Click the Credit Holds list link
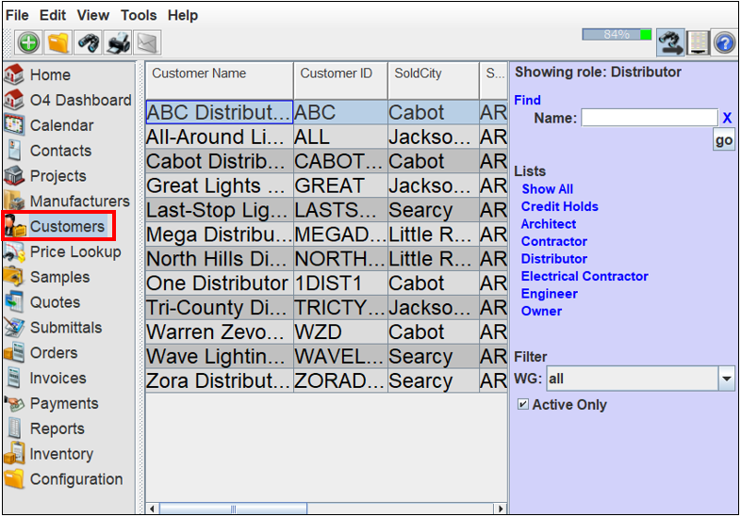Screen dimensions: 741x517 [560, 206]
